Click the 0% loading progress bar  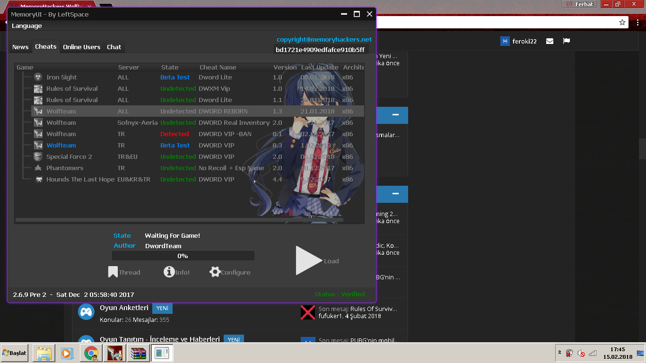tap(183, 256)
